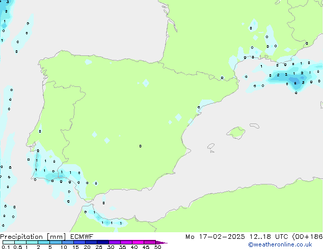Click the date 'Mo 17-02-2025'
Viewport: 323px width, 249px height.
tap(215, 237)
